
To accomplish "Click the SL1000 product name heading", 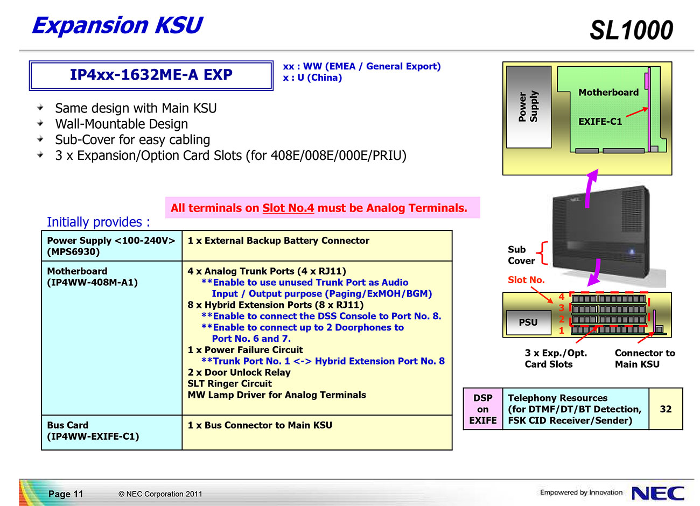I will [x=631, y=30].
